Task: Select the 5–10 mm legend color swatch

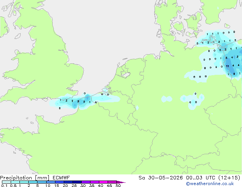Action: tap(42, 182)
